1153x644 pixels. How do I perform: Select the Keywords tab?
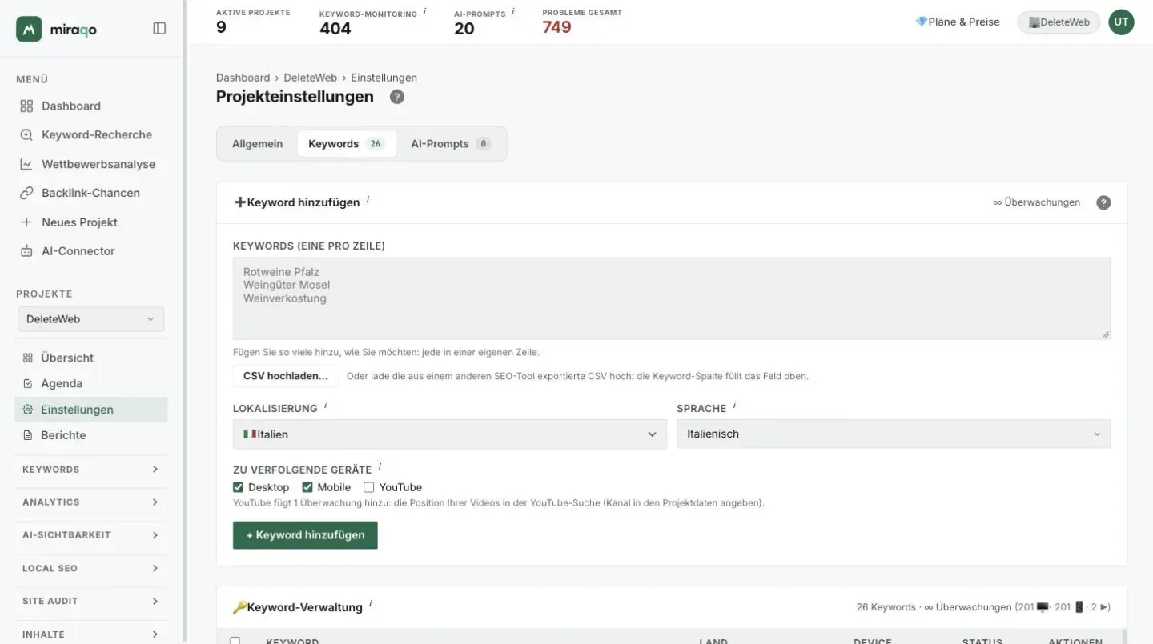[x=347, y=144]
